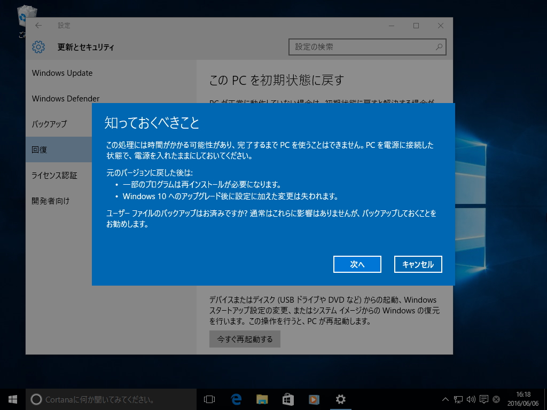
Task: Click the Start menu button
Action: pos(12,399)
